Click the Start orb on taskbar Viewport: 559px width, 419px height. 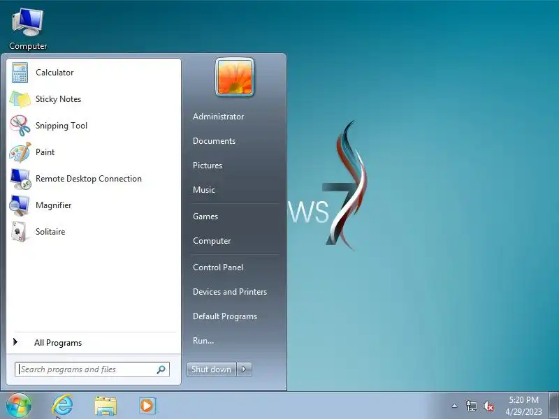19,406
